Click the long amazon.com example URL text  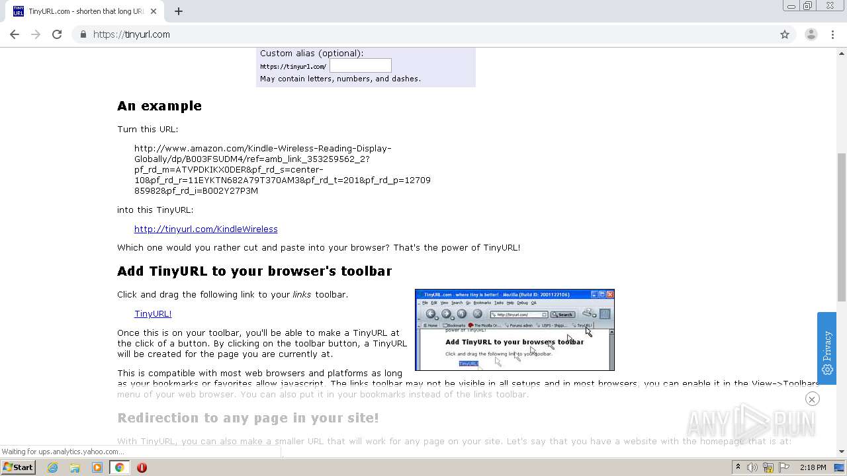tap(283, 169)
